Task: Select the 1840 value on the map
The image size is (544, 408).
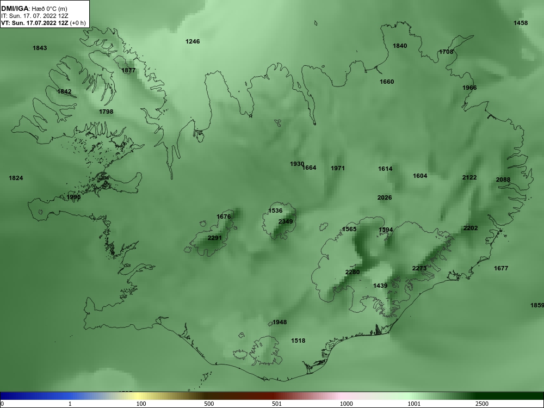Action: point(400,46)
